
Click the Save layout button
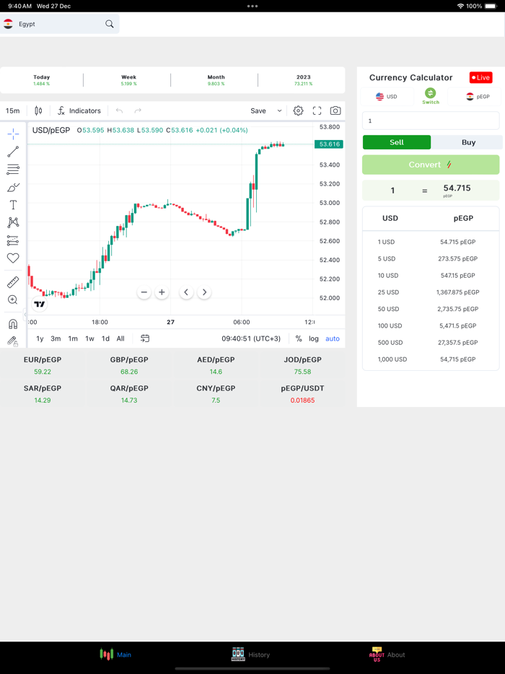(258, 111)
